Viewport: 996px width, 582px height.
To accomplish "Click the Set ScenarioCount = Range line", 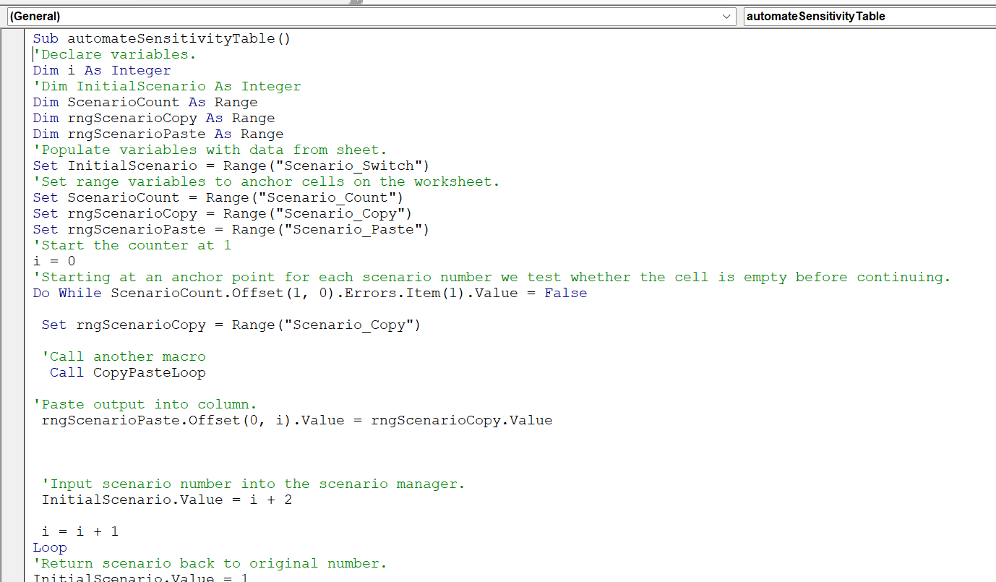I will click(x=218, y=197).
